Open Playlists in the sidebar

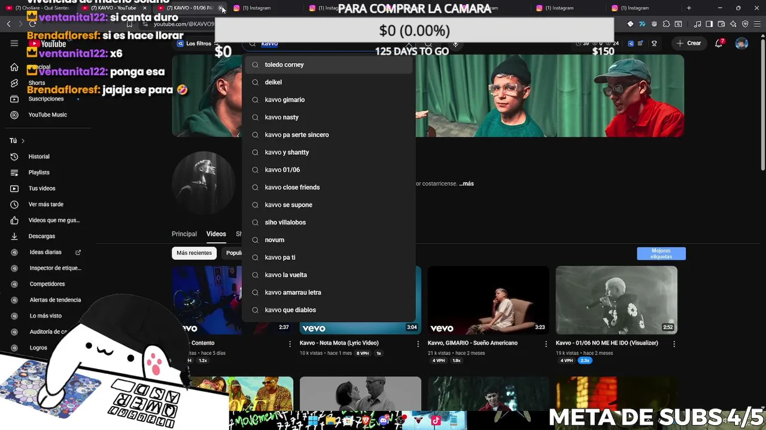click(x=39, y=173)
